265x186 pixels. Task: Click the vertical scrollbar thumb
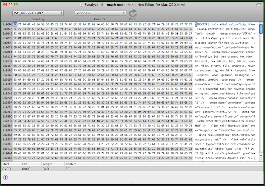click(x=261, y=28)
